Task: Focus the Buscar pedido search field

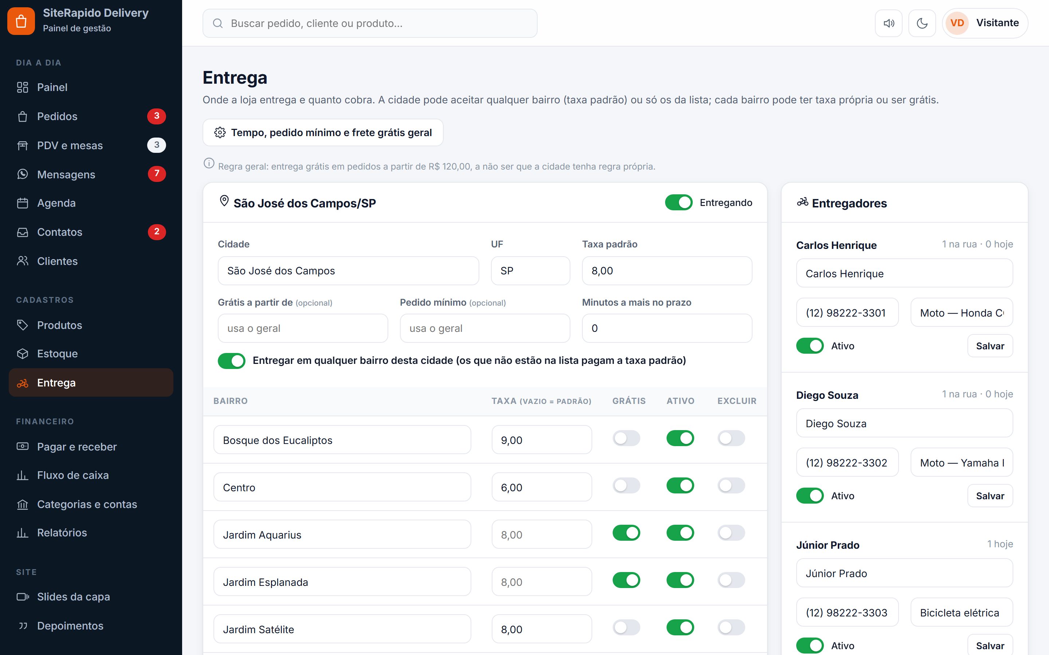Action: tap(370, 23)
